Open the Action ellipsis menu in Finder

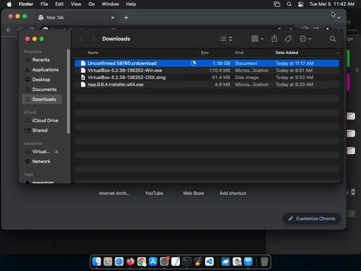coord(306,39)
